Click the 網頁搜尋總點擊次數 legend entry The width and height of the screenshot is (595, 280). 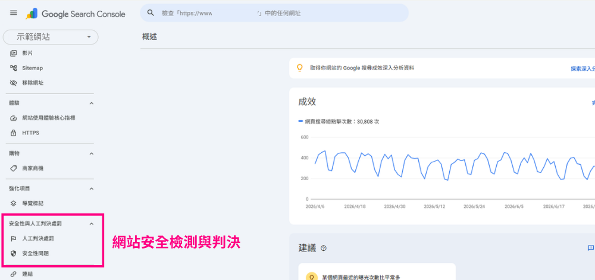click(x=339, y=122)
